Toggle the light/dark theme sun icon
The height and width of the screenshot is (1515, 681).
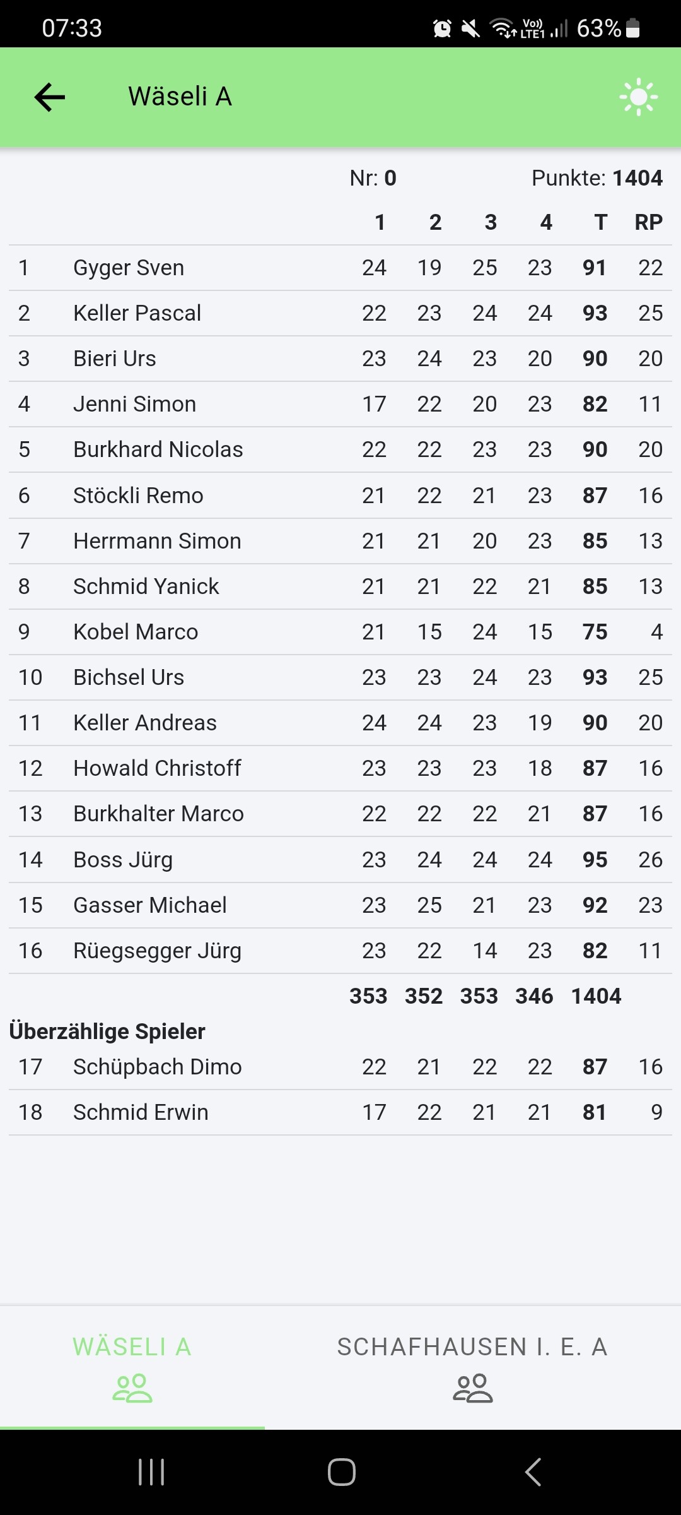point(638,97)
